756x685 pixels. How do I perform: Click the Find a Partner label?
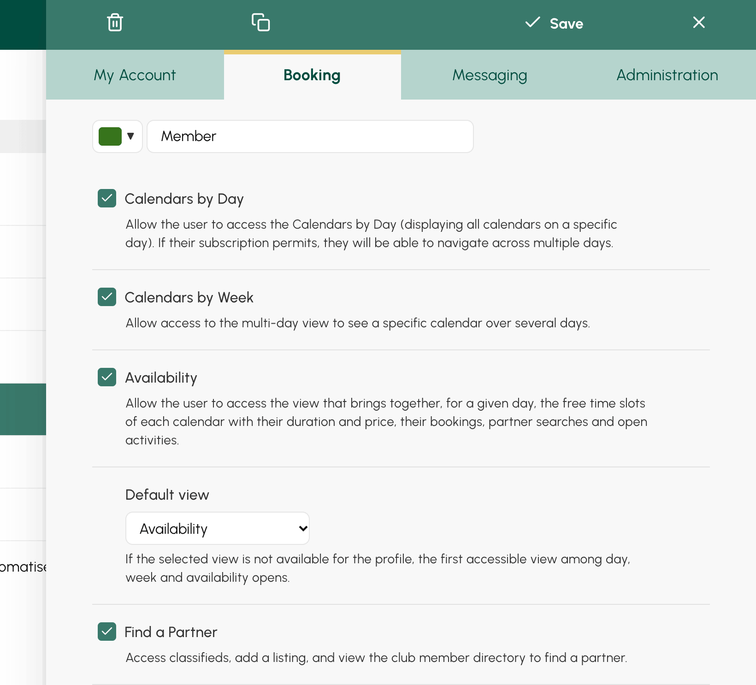[x=171, y=632]
